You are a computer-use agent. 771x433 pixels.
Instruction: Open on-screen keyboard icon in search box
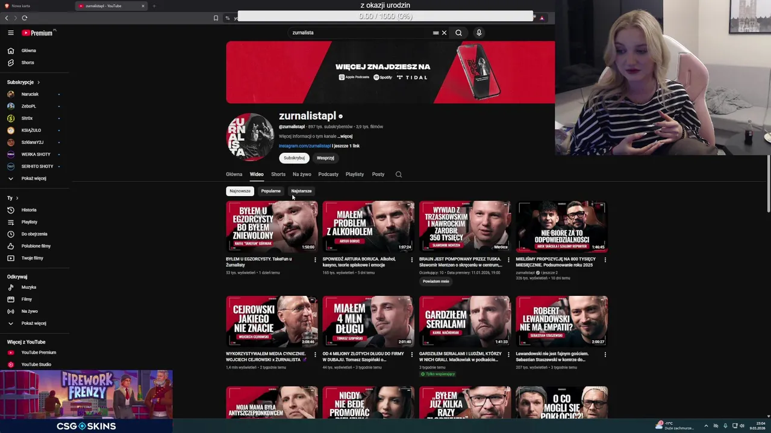click(x=435, y=33)
